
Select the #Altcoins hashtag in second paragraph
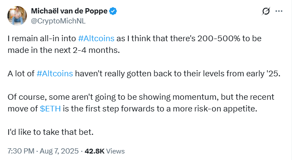(55, 74)
